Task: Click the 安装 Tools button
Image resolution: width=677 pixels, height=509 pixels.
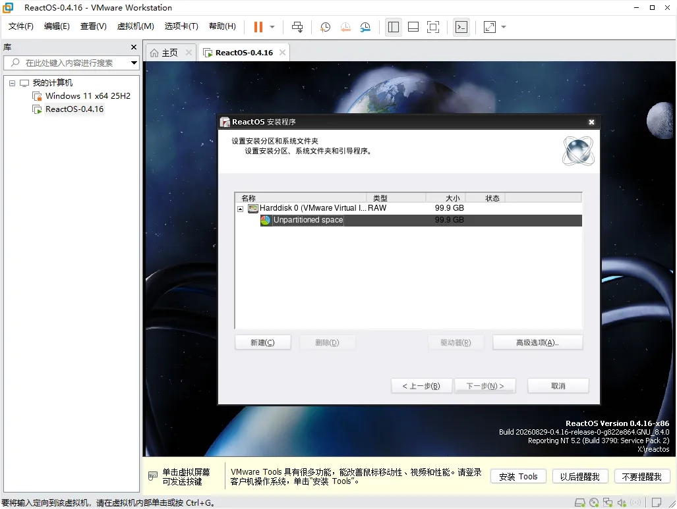Action: click(x=518, y=477)
